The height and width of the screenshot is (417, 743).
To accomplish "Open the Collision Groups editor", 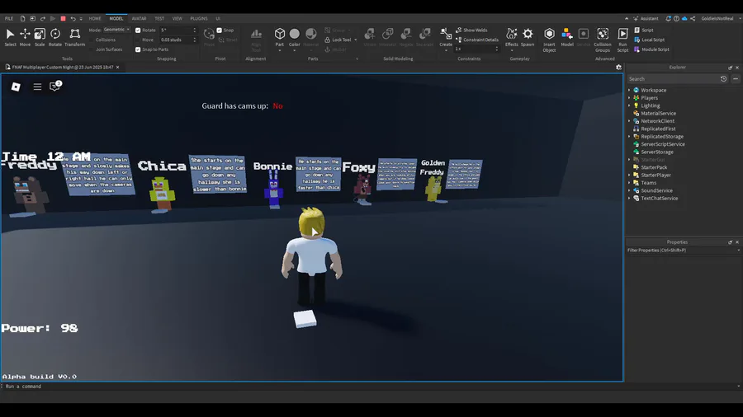I will tap(603, 40).
